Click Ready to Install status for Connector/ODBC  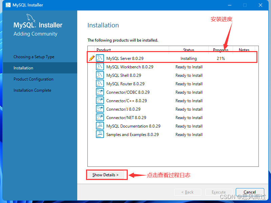click(189, 92)
